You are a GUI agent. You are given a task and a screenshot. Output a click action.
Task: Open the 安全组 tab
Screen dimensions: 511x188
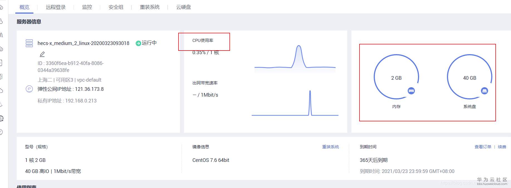pos(116,7)
